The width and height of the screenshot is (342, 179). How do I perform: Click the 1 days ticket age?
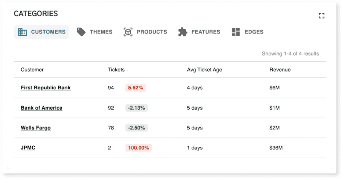tap(195, 148)
